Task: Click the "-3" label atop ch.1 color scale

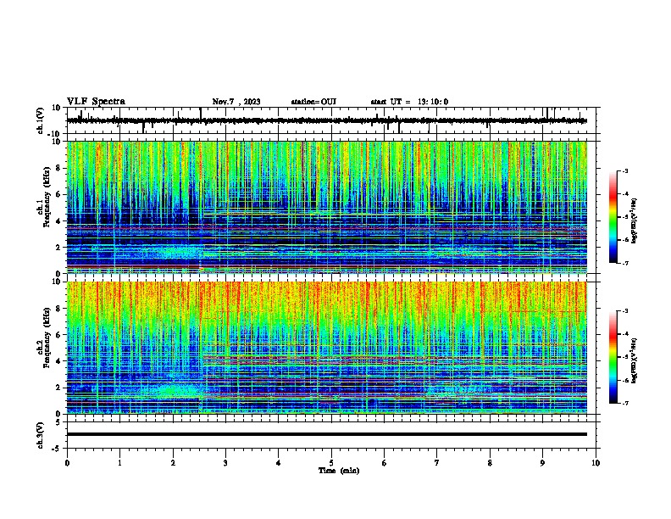Action: click(625, 170)
